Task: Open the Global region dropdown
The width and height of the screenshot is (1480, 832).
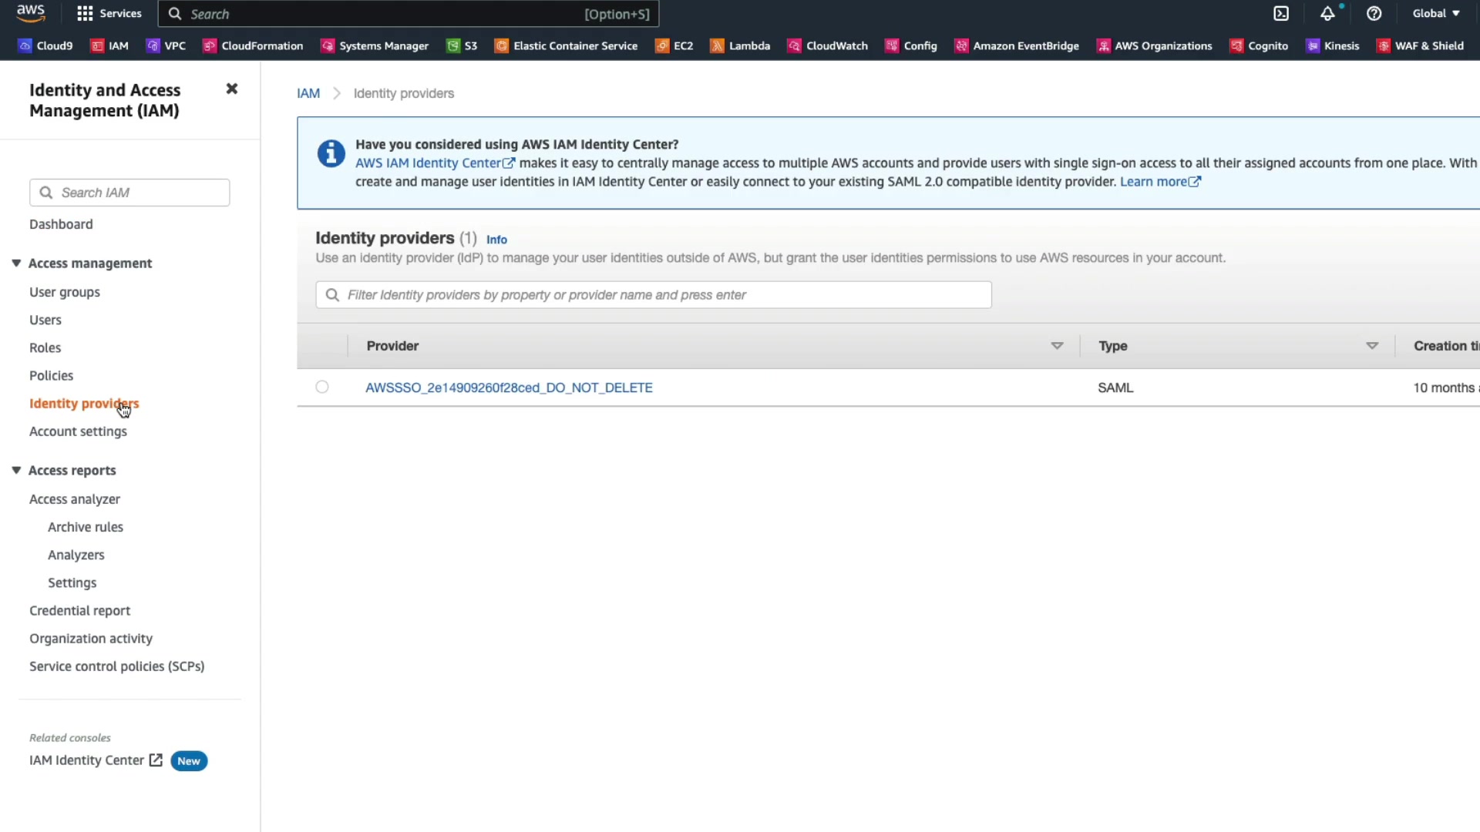Action: click(1436, 14)
